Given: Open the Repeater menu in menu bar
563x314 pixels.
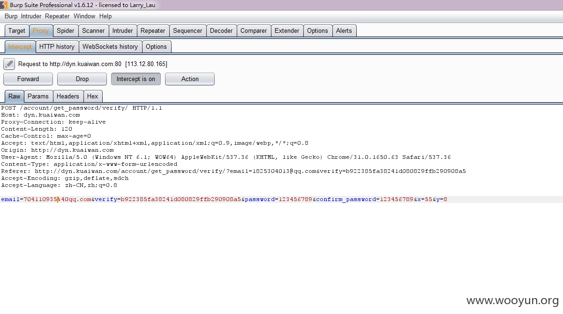Looking at the screenshot, I should click(58, 16).
